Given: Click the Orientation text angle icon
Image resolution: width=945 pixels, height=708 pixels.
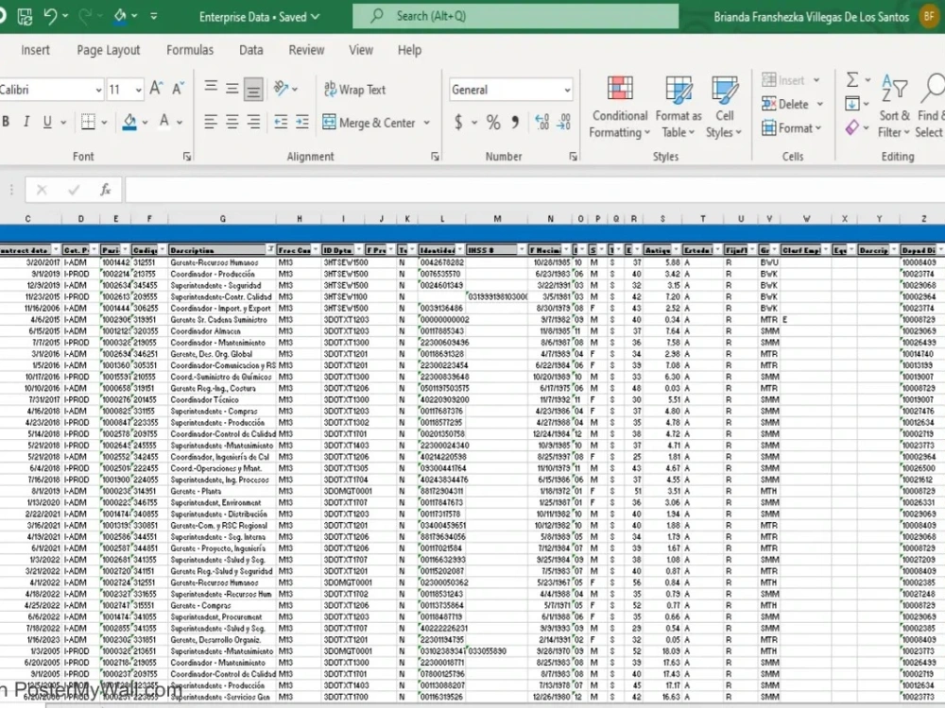Looking at the screenshot, I should (281, 89).
